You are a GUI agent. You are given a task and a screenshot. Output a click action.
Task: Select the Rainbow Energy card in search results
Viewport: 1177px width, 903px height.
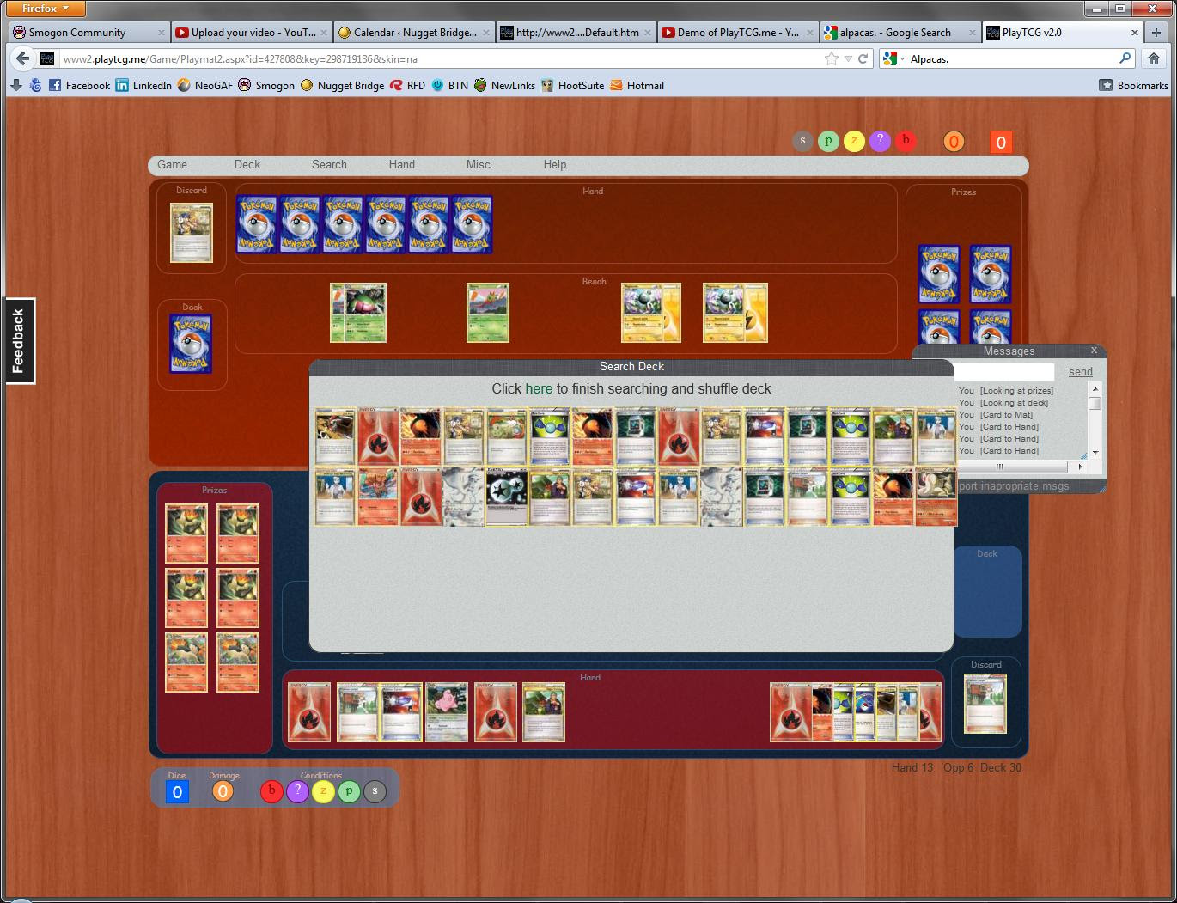point(506,497)
